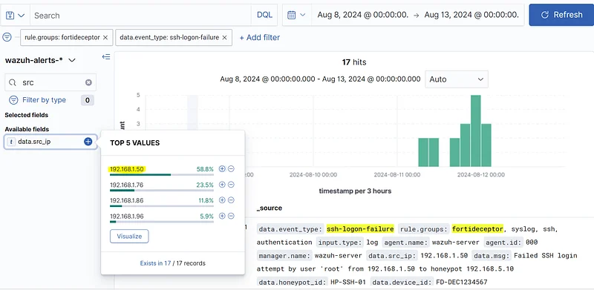Filter out value 192.168.1.76 minus icon
Screen dimensions: 594x290
click(231, 185)
